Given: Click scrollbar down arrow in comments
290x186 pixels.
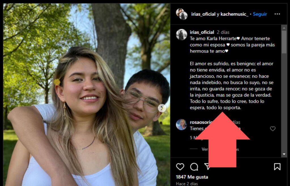Looking at the screenshot, I should coord(284,154).
